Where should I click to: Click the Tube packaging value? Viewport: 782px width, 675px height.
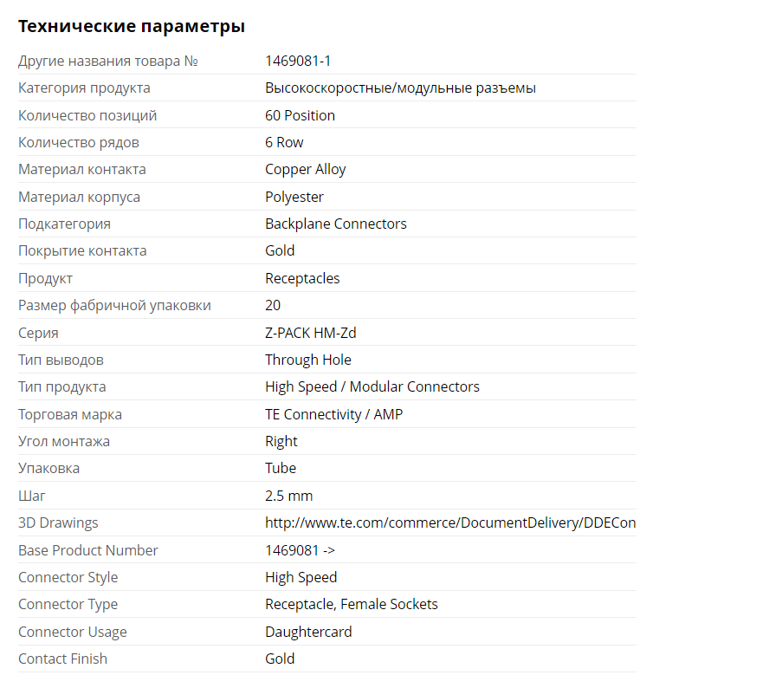pyautogui.click(x=281, y=468)
